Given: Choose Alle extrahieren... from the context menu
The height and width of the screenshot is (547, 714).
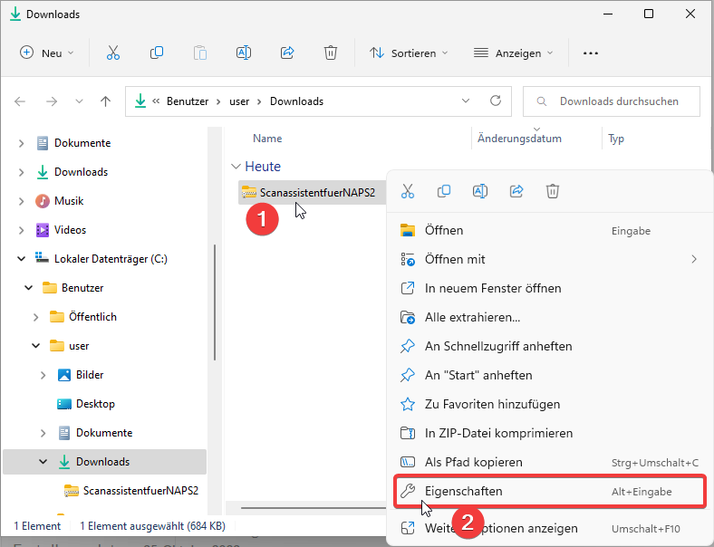Looking at the screenshot, I should click(549, 317).
